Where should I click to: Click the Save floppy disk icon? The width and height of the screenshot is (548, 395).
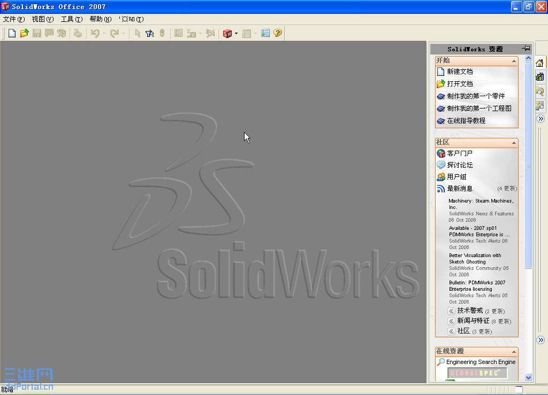(37, 33)
